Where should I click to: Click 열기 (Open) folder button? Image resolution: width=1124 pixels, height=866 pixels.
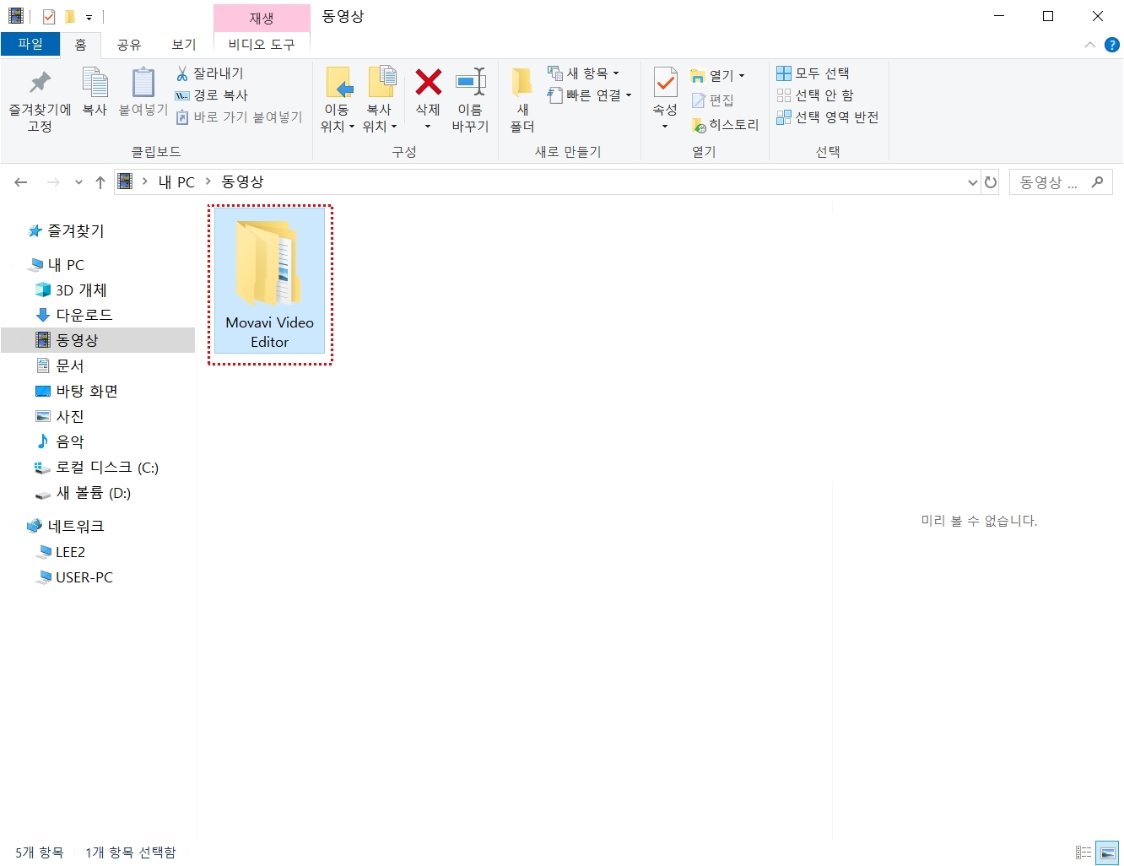point(711,76)
